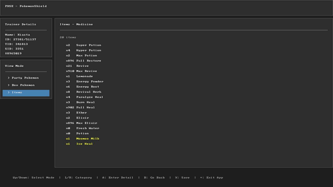Viewport: 333px width, 187px height.
Task: Click the Revive x21 row
Action: (77, 66)
